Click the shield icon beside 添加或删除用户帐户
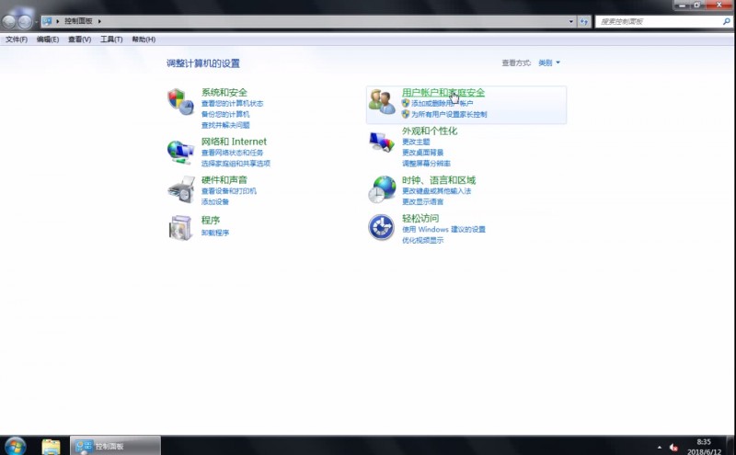The image size is (736, 455). coord(406,103)
